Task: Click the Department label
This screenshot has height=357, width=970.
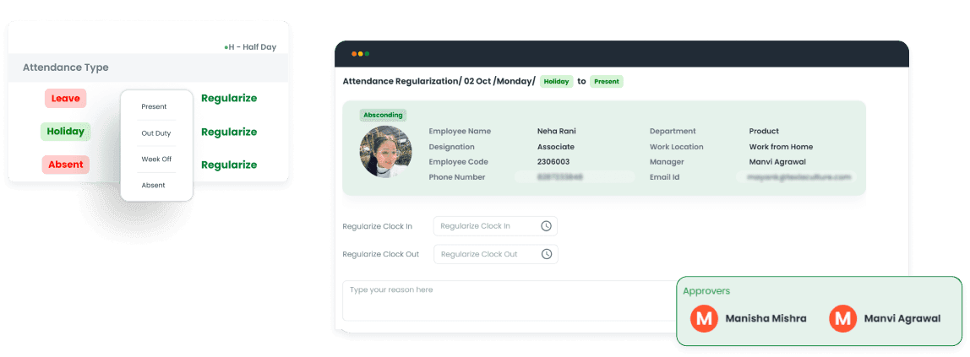Action: 673,131
